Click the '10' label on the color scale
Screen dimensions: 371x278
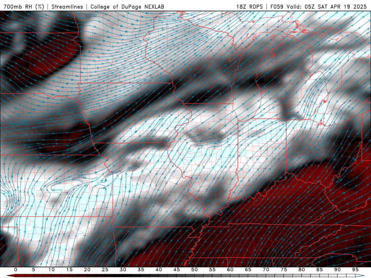point(51,270)
